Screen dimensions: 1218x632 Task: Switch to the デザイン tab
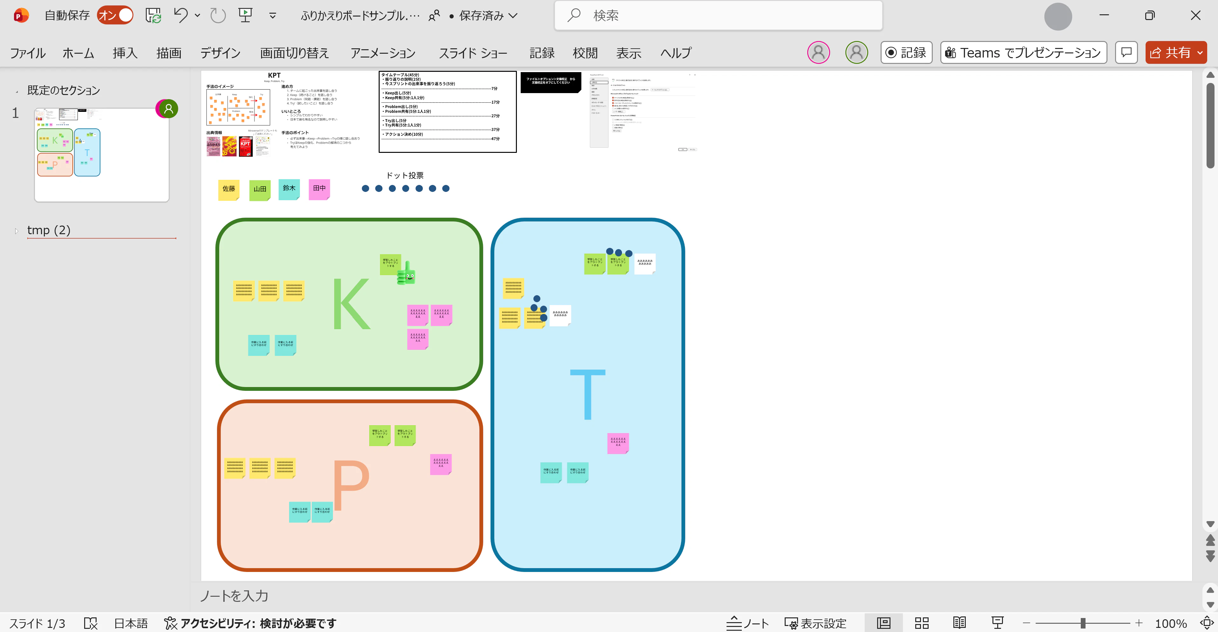click(x=220, y=52)
